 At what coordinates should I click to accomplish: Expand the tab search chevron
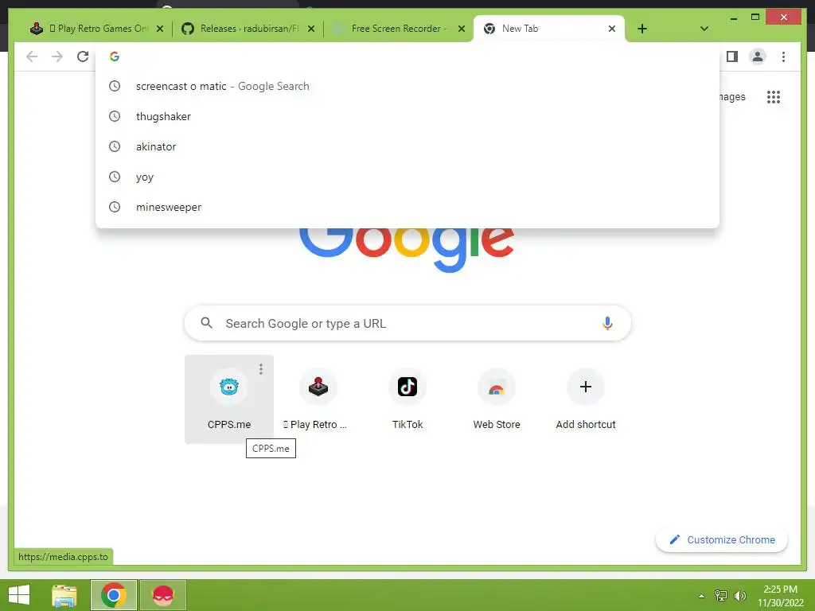704,29
